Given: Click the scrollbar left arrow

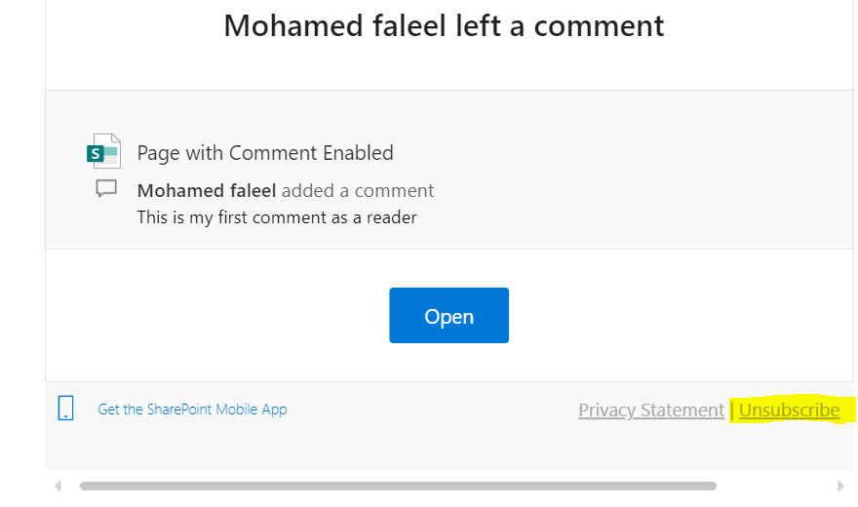Looking at the screenshot, I should [x=58, y=486].
